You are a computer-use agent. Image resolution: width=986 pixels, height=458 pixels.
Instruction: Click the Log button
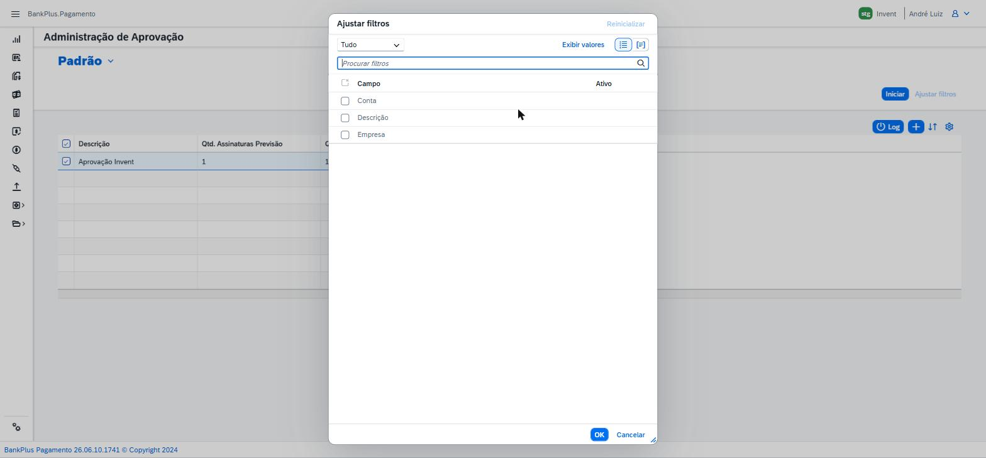(x=888, y=127)
